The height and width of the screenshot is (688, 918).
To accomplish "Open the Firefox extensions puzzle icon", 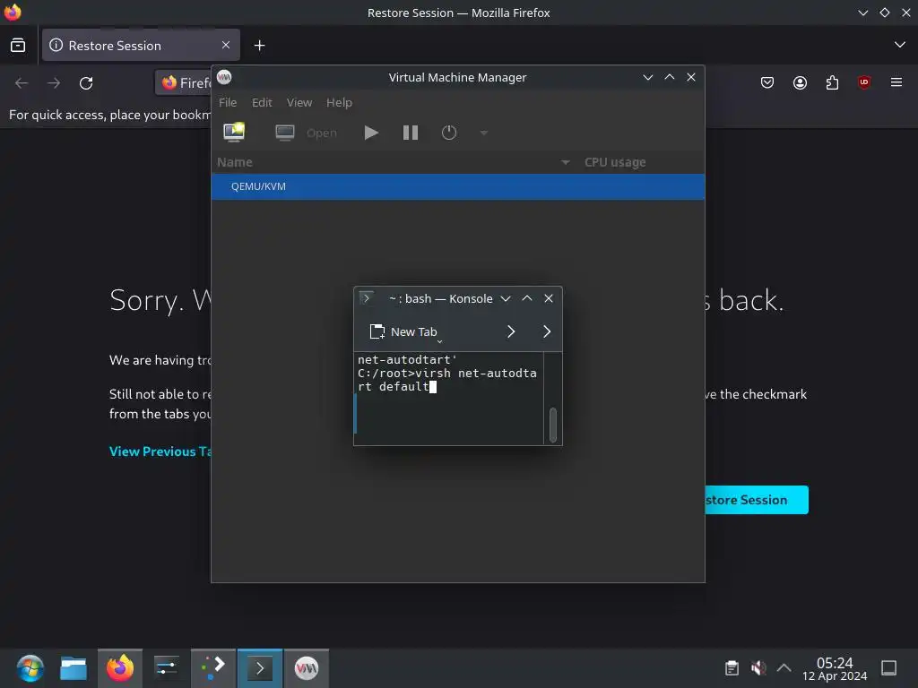I will [x=832, y=82].
